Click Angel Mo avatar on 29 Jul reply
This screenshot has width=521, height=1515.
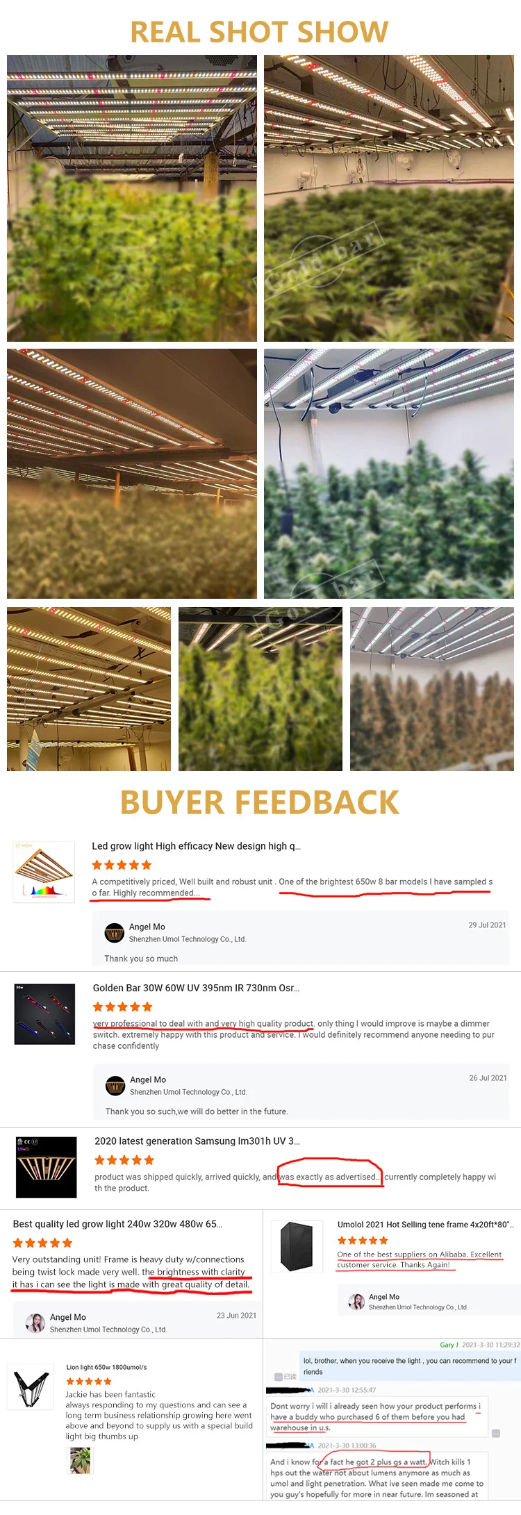[x=115, y=932]
